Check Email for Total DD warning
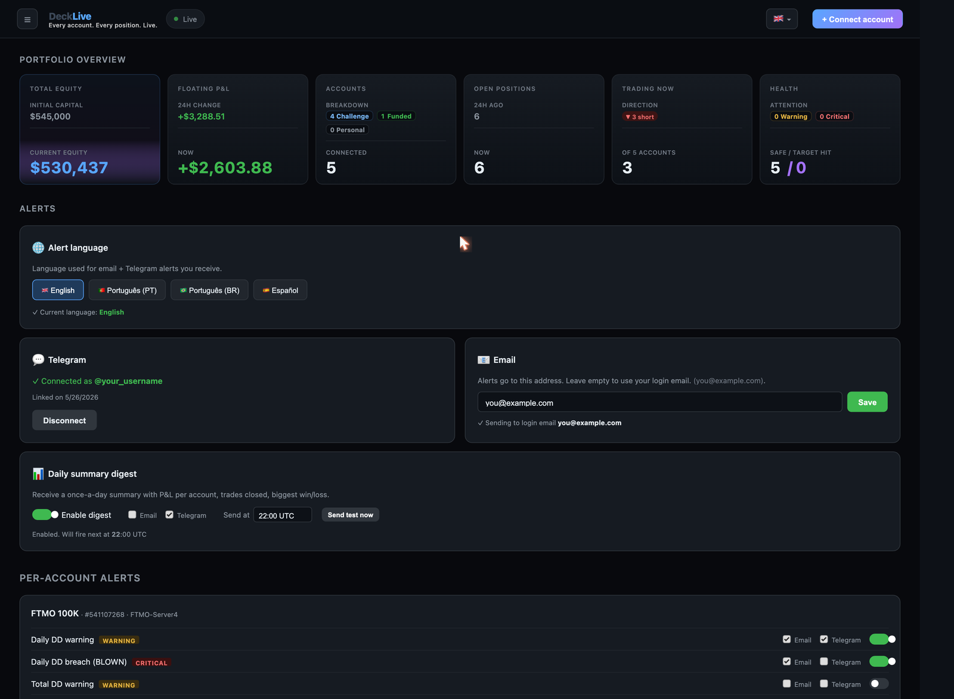 [x=787, y=684]
